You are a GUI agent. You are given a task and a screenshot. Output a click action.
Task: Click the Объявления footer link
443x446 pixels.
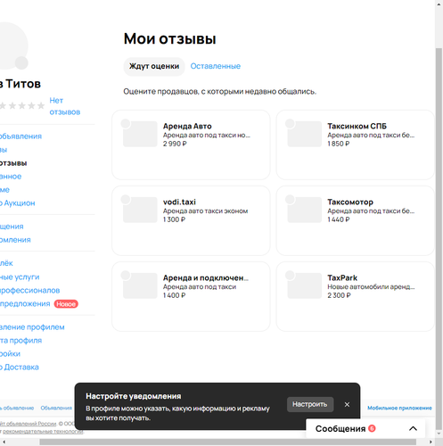tap(56, 408)
